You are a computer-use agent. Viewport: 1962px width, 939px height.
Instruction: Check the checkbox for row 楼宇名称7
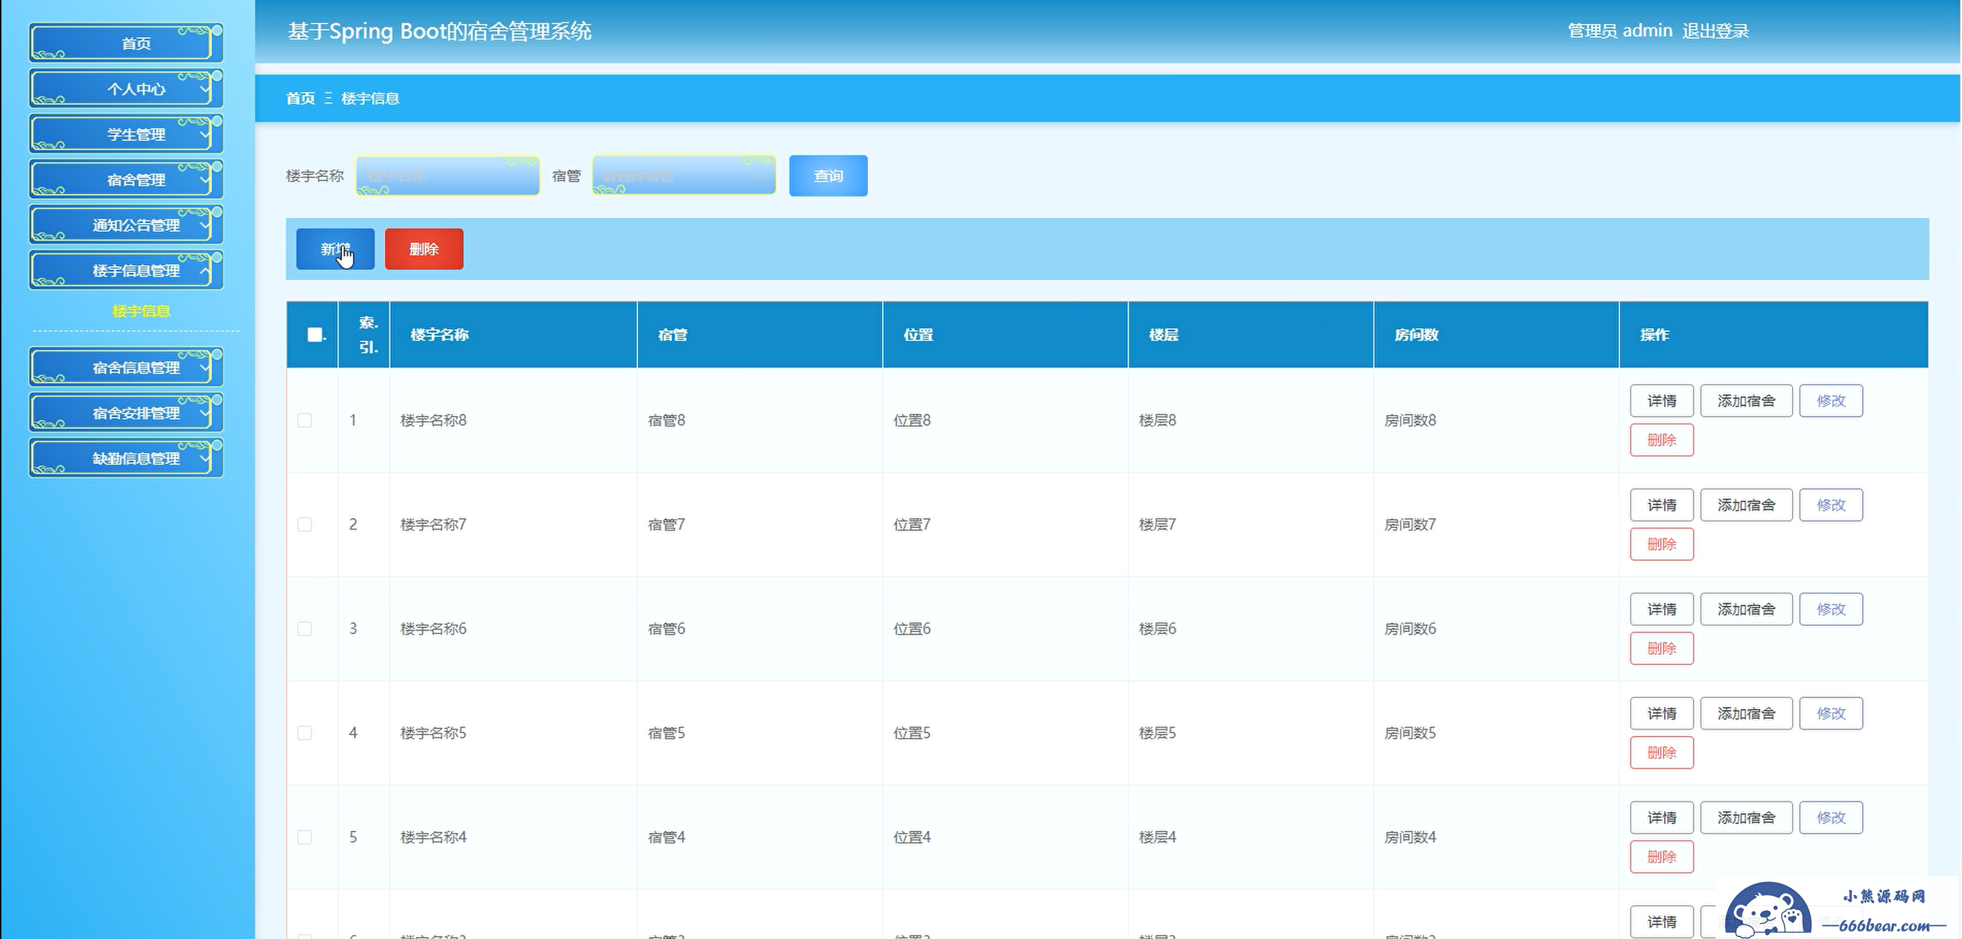point(305,525)
